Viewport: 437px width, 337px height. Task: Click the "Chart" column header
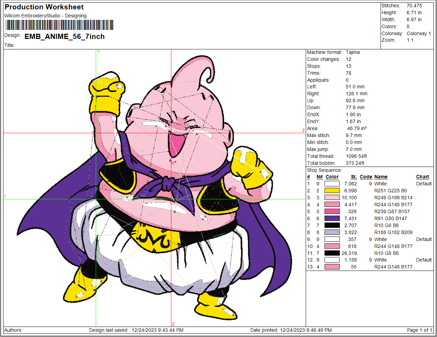coord(422,177)
